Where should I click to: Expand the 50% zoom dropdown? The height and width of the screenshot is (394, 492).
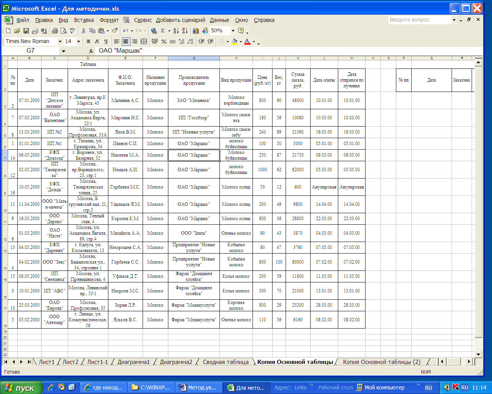tap(233, 31)
